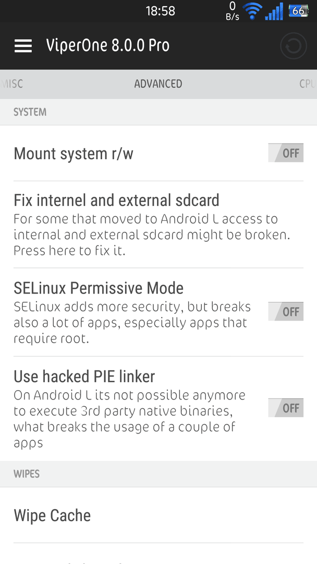Turn on hacked PIE linker switch

[x=286, y=408]
